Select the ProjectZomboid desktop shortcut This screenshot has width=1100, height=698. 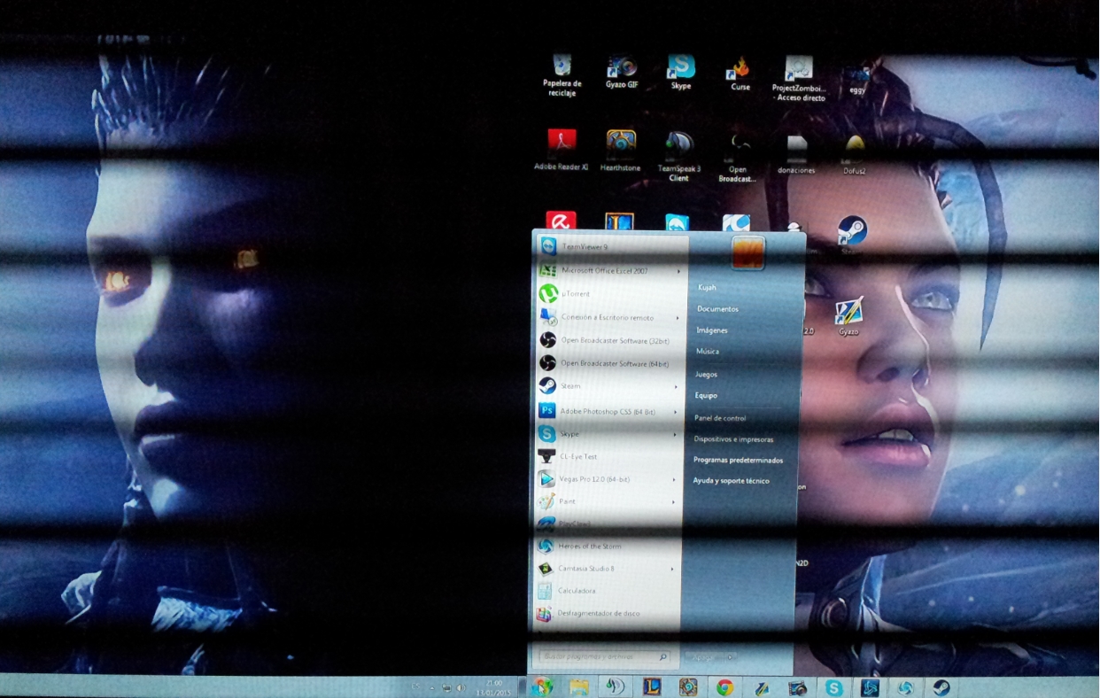pyautogui.click(x=799, y=79)
